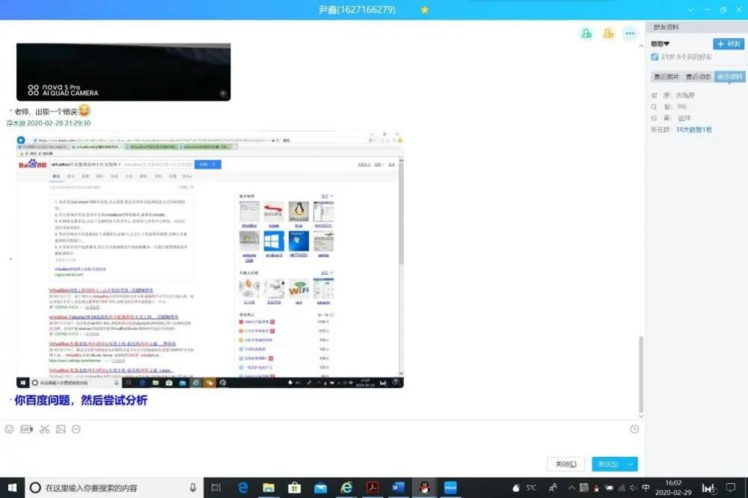Click the yellow contact icon at top
This screenshot has height=498, width=748.
[x=608, y=33]
